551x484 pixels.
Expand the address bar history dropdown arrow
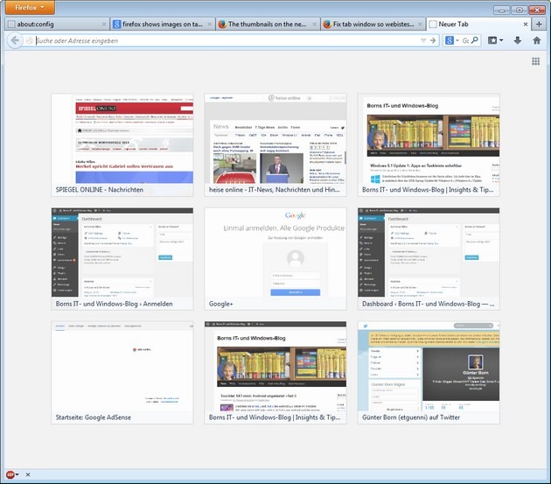[423, 40]
